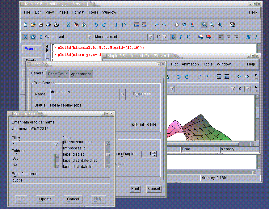Interrupt computation with the stop hand icon

tap(177, 25)
